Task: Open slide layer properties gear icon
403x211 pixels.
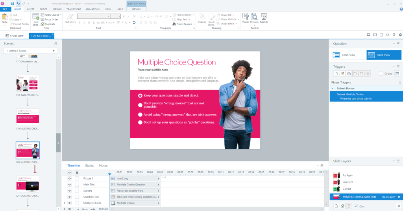Action: point(398,206)
